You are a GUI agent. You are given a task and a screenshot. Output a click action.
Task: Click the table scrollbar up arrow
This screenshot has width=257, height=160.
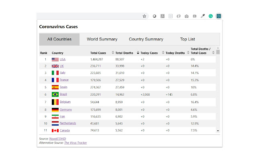click(218, 48)
